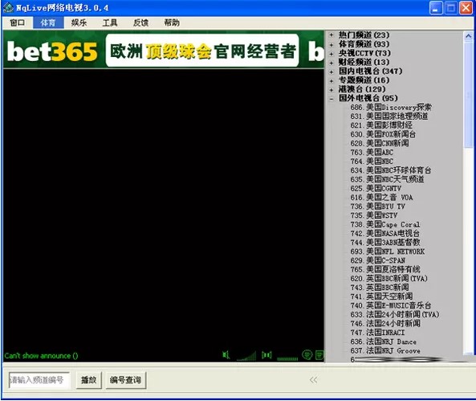Click the bet365 banner advertisement
This screenshot has height=401, width=476.
click(164, 50)
